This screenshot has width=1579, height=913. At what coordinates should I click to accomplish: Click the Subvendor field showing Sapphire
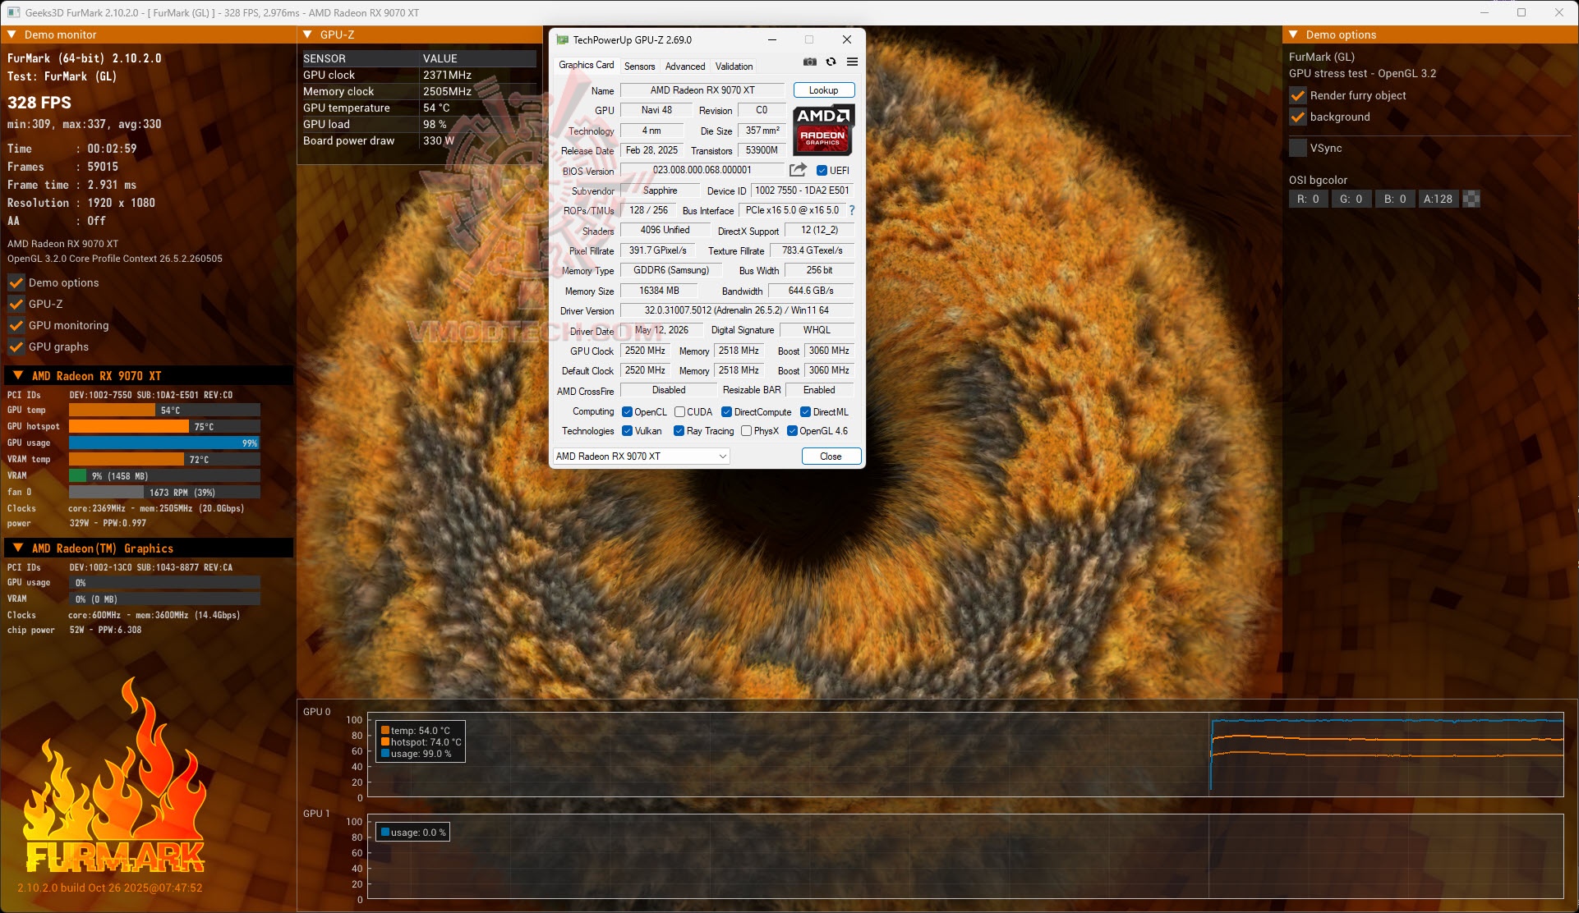pos(661,190)
